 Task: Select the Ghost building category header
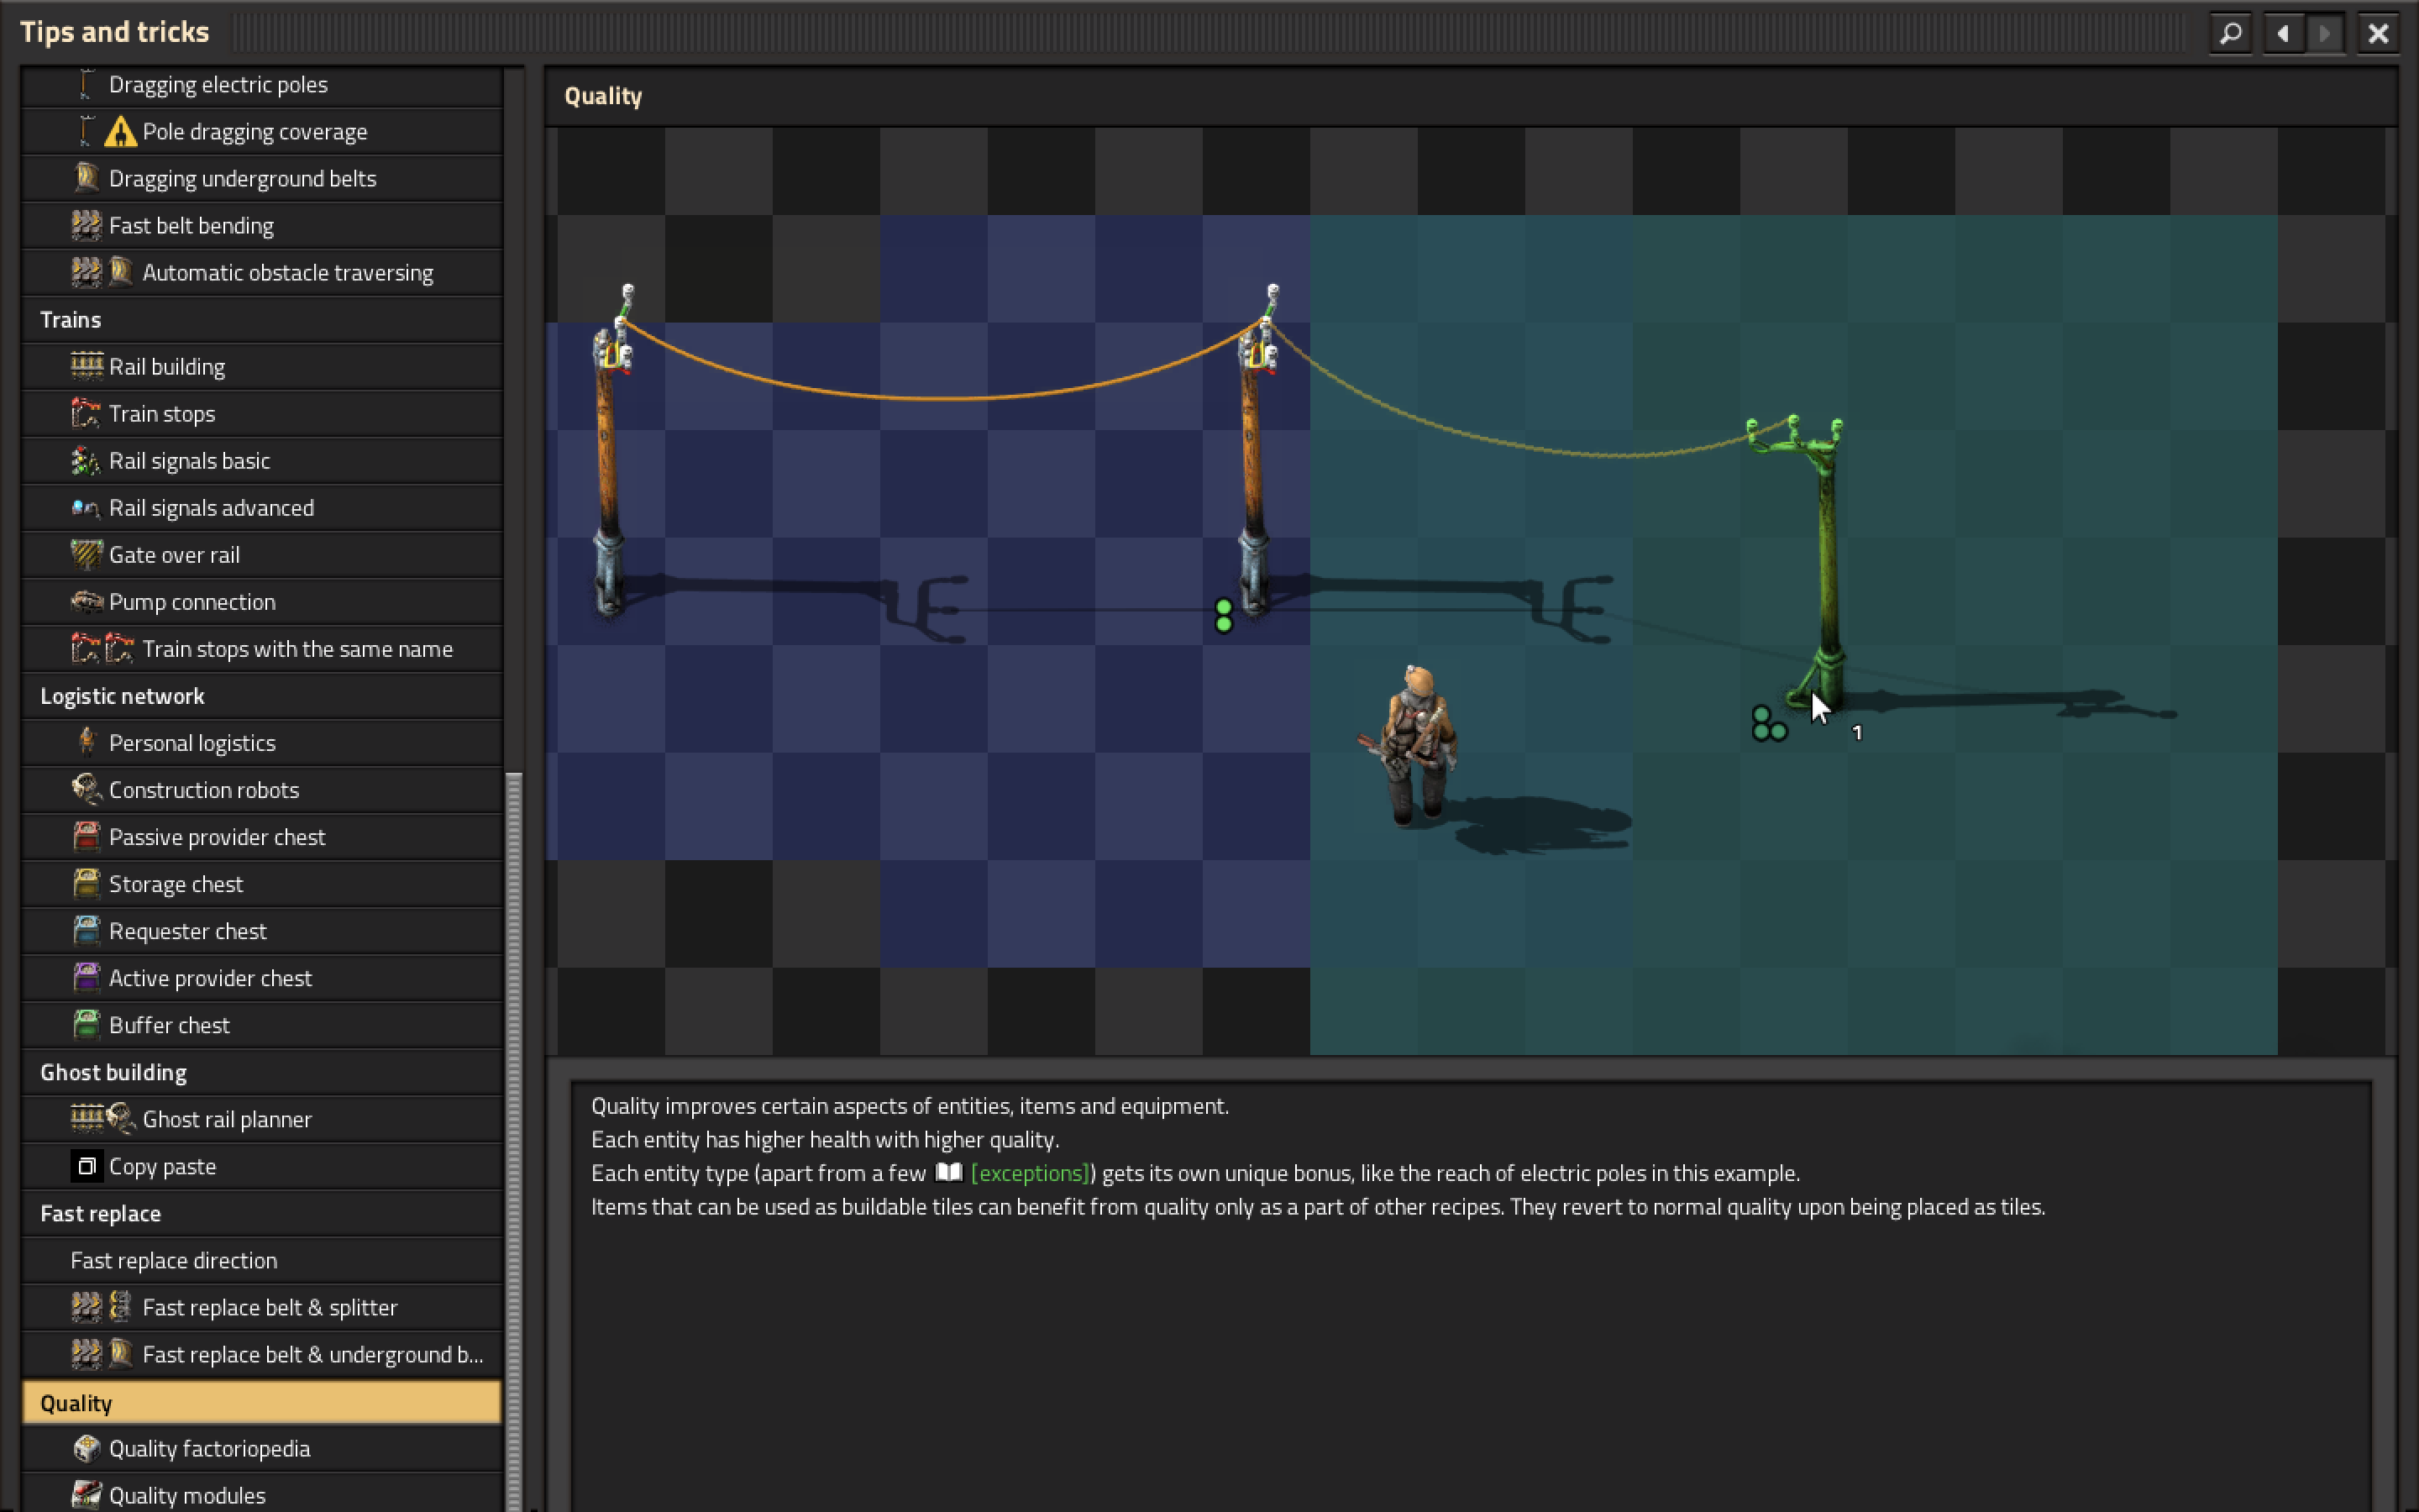[262, 1072]
